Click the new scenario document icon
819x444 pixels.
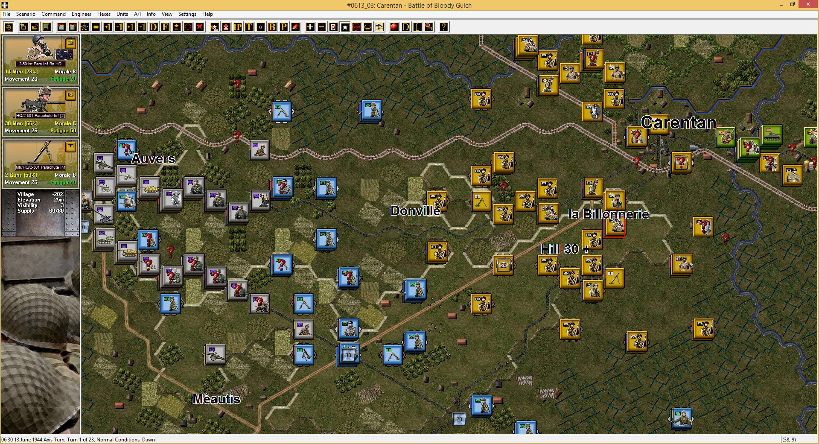click(23, 27)
